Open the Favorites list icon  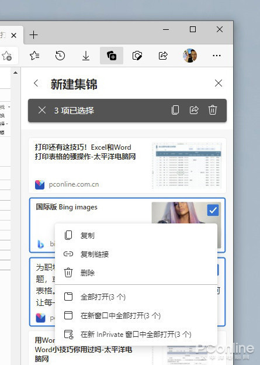pos(34,56)
